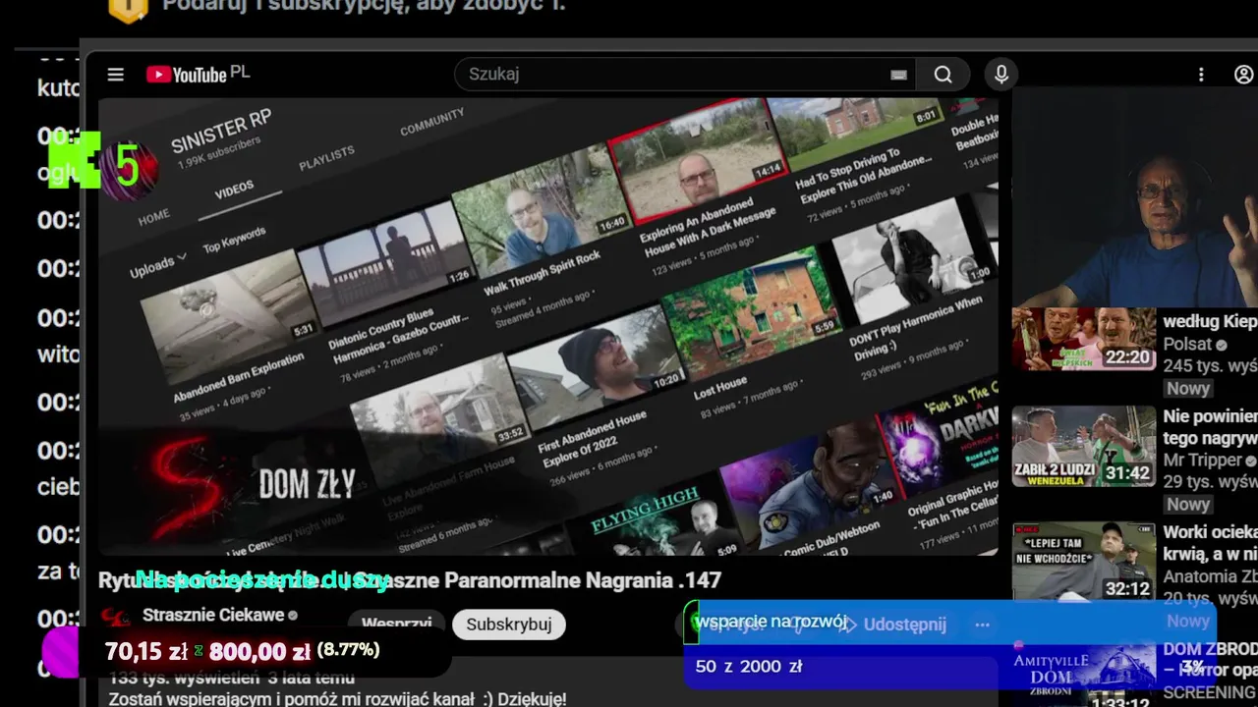Open the Anatomia video thumbnail 32:12
Viewport: 1258px width, 707px height.
1084,562
